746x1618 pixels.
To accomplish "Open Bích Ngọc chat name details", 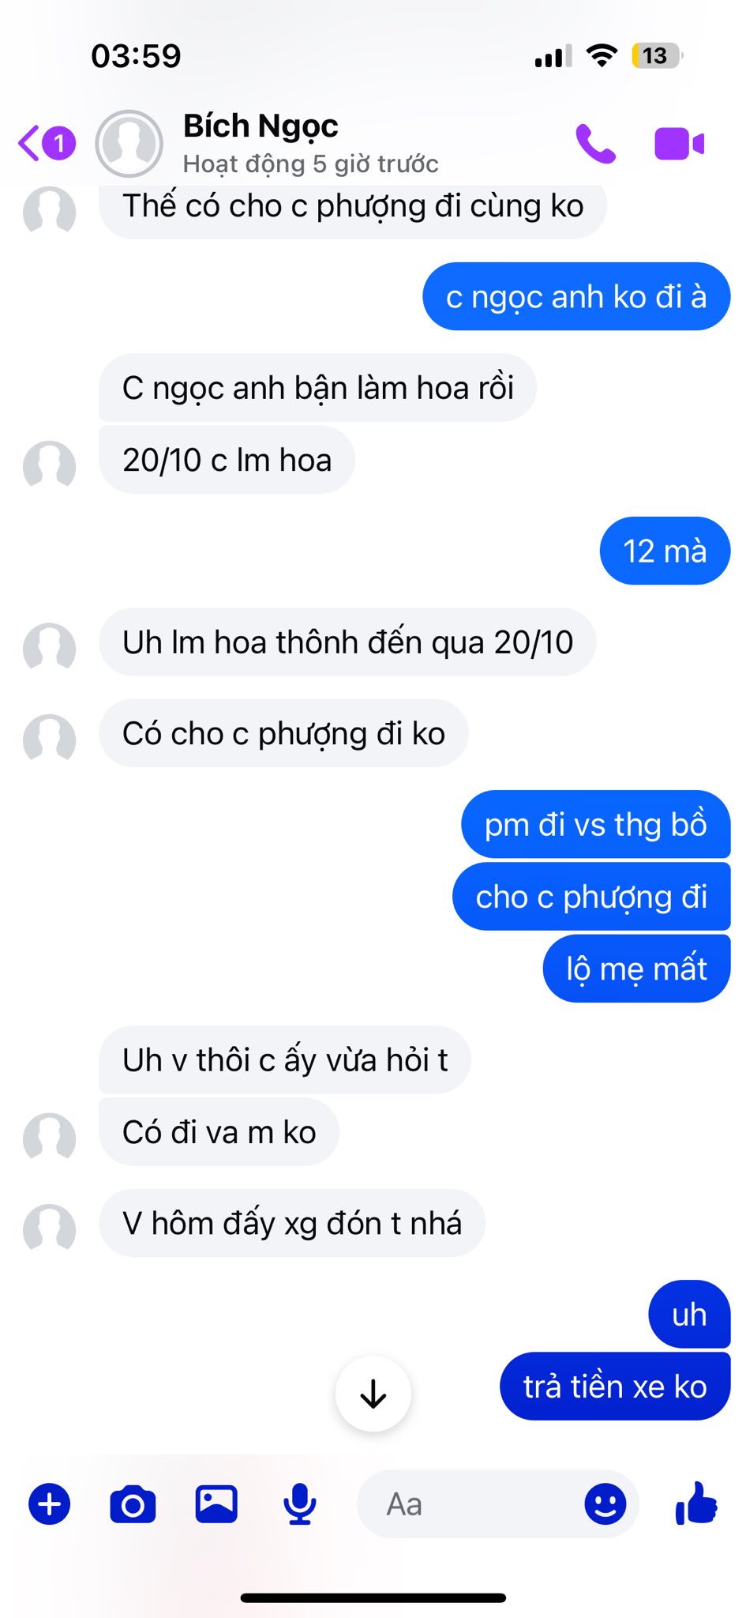I will tap(261, 126).
